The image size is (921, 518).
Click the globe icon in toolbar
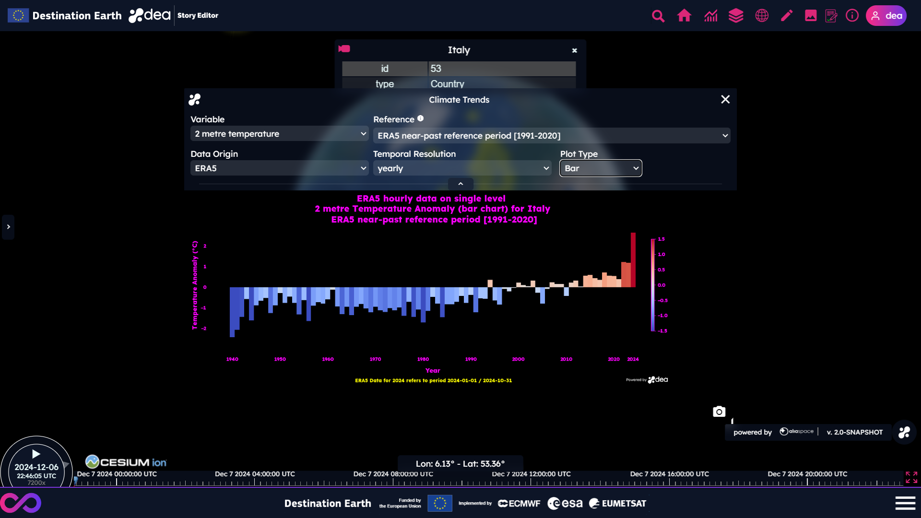point(762,16)
